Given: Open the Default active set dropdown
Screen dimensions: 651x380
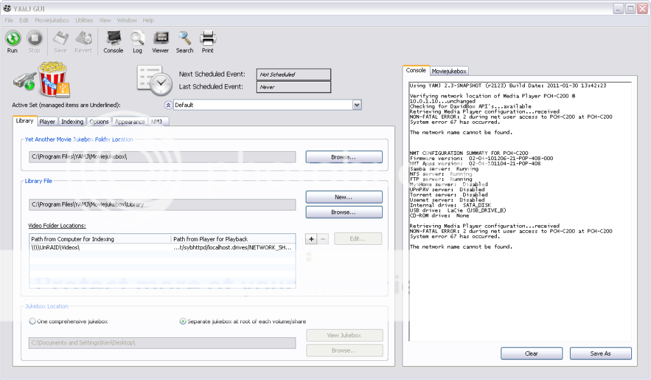Looking at the screenshot, I should click(x=356, y=105).
